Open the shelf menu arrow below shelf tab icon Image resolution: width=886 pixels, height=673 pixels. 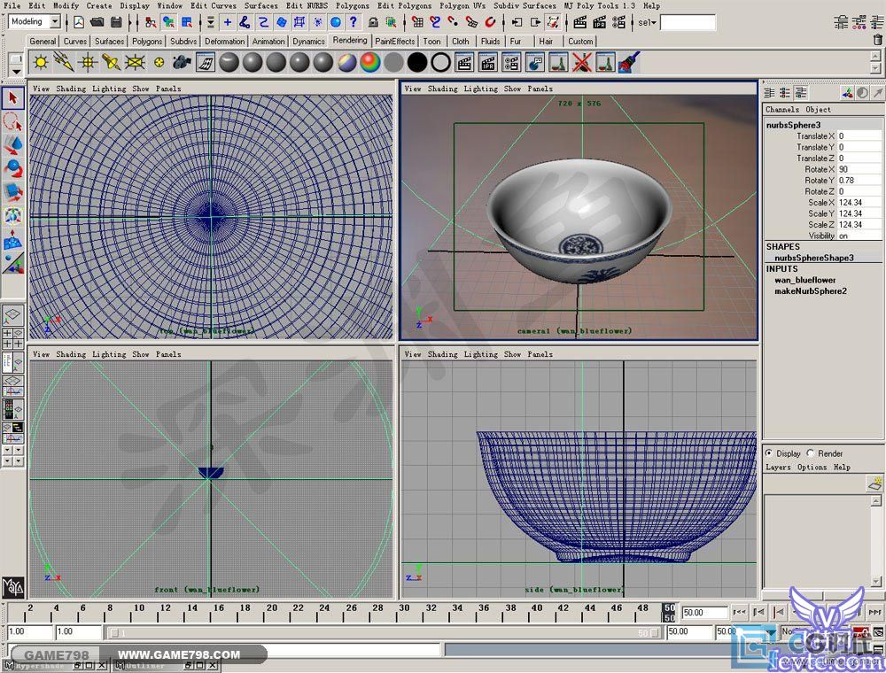point(16,72)
